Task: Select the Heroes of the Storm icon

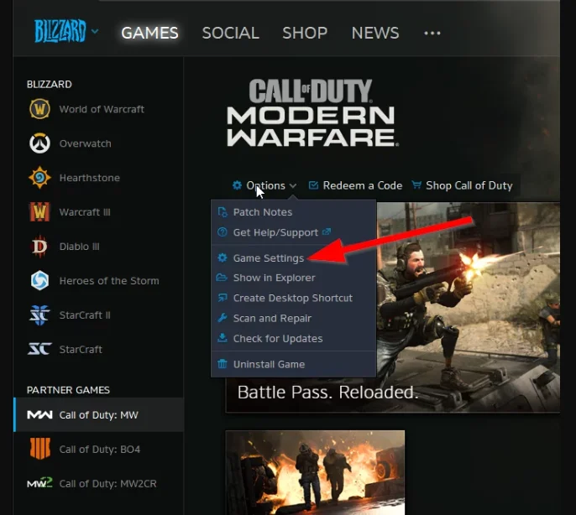Action: coord(39,281)
